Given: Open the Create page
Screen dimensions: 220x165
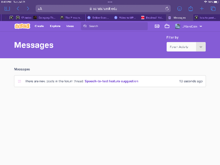Looking at the screenshot, I should pyautogui.click(x=39, y=26).
